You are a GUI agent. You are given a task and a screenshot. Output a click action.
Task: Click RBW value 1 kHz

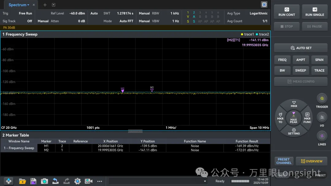[x=175, y=13]
